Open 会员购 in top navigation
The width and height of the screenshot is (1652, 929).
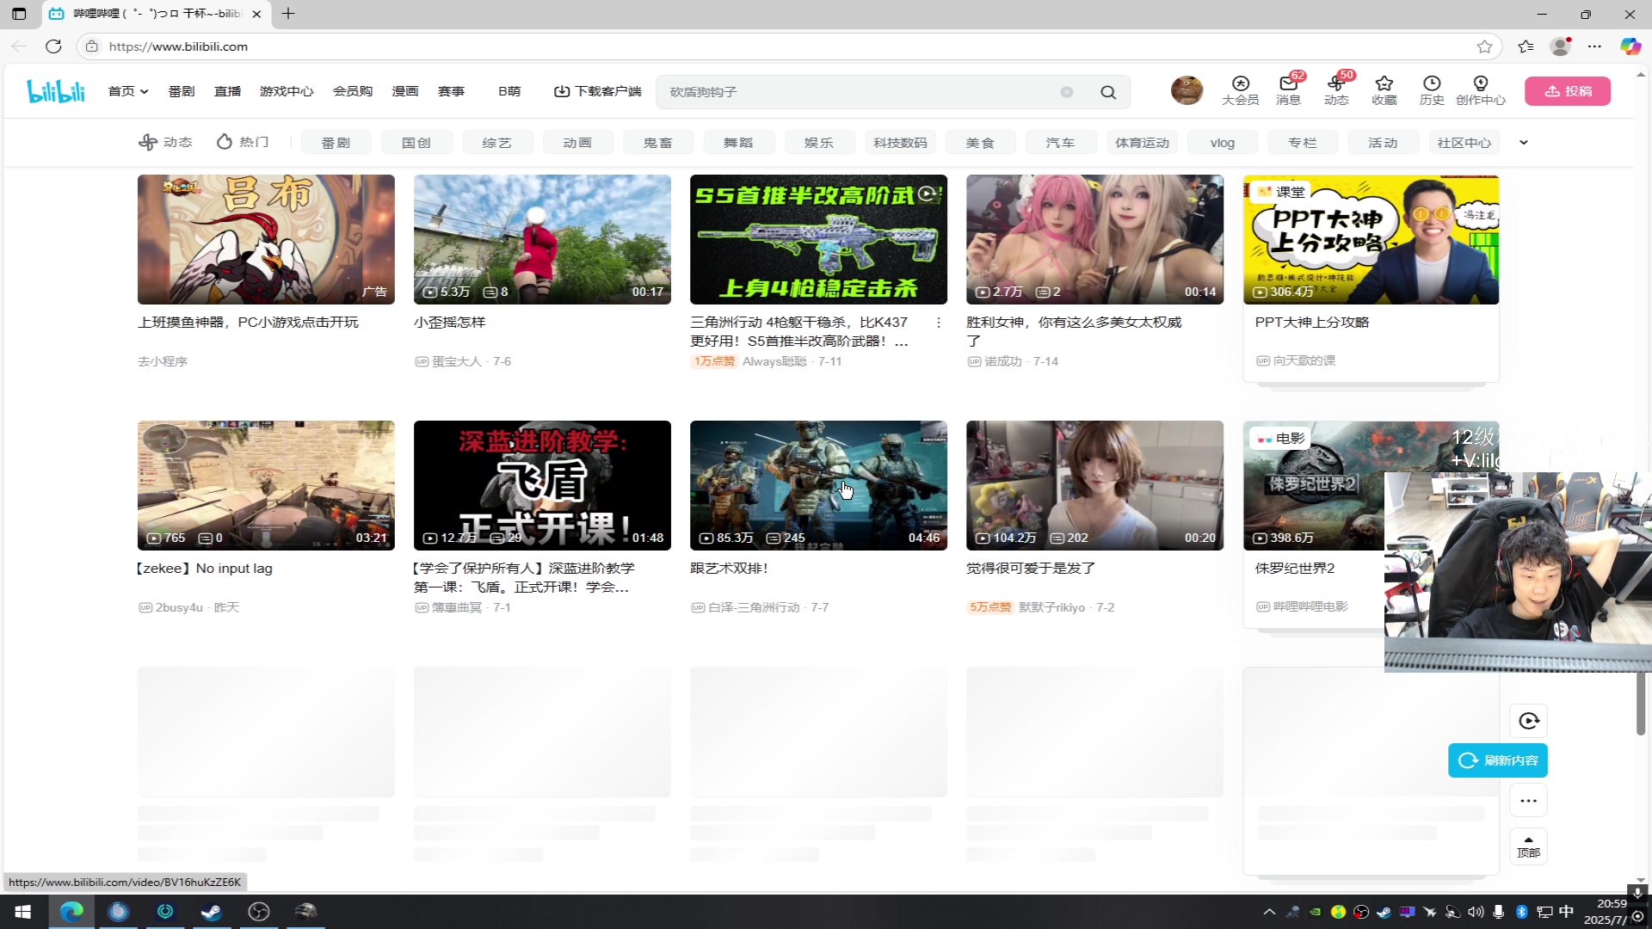[353, 91]
